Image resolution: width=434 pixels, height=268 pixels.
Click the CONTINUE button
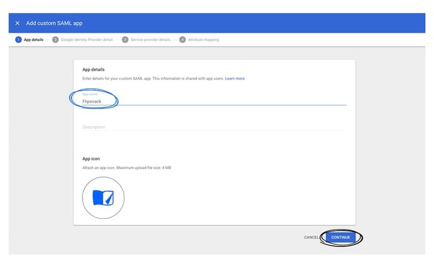click(x=341, y=237)
